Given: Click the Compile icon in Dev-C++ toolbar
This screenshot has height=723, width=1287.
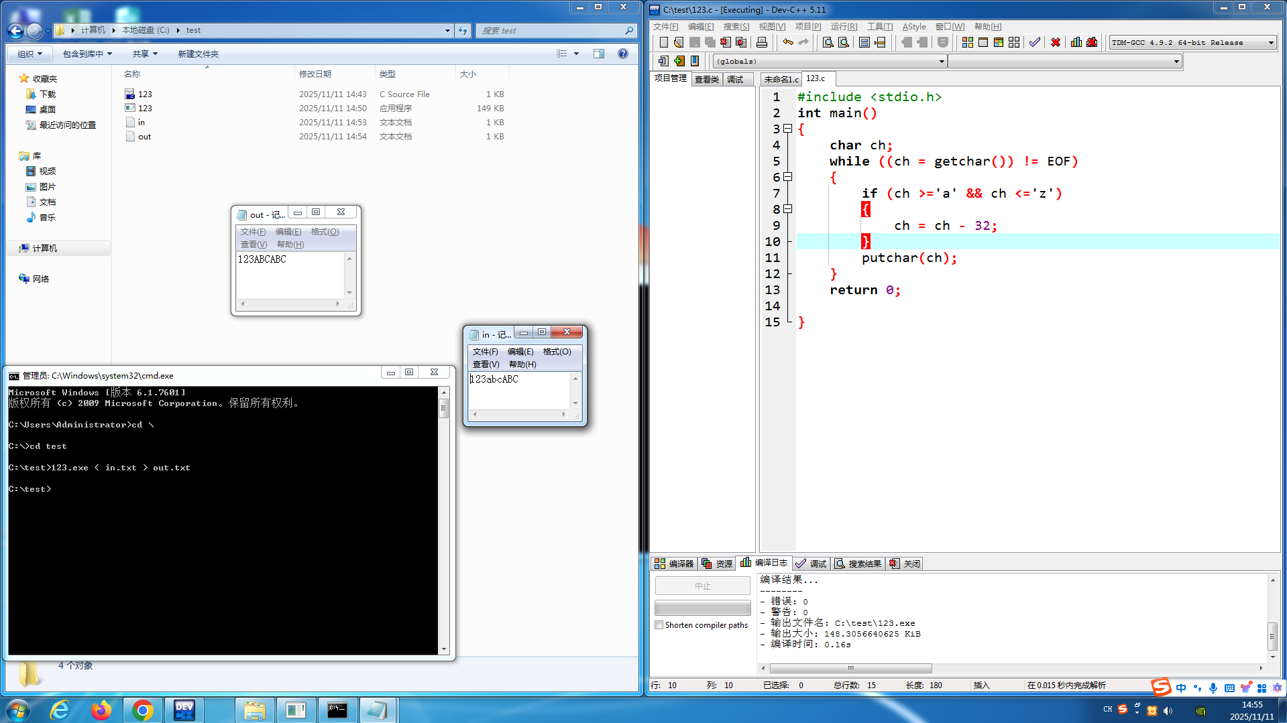Looking at the screenshot, I should (x=967, y=42).
